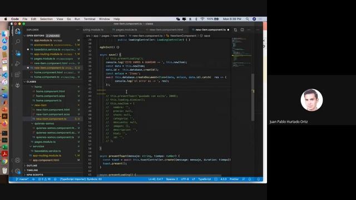Screen dimensions: 356x200
Task: Open the Terminal menu
Action: (x=90, y=19)
